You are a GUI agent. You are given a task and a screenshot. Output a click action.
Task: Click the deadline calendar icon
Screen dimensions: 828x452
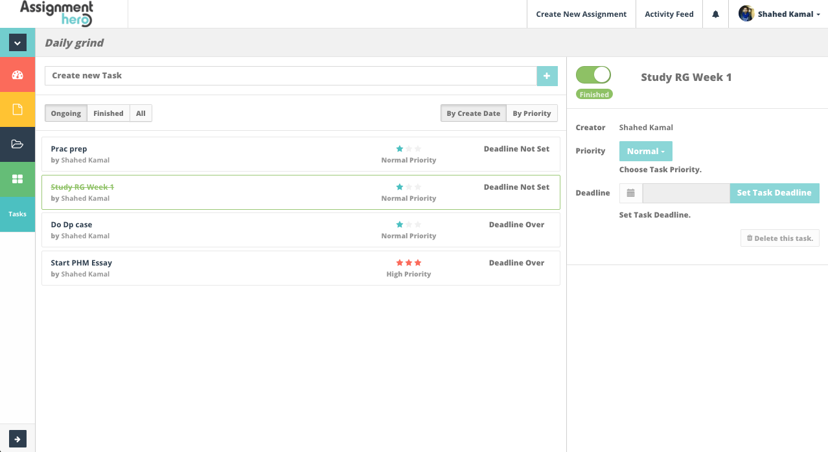[x=631, y=193]
